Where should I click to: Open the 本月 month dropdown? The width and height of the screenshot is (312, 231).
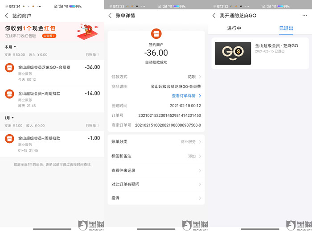[10, 47]
